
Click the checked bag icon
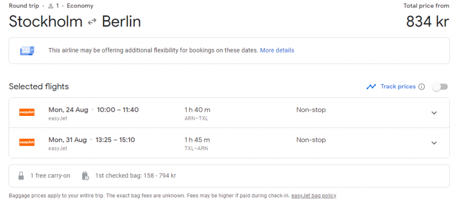click(85, 176)
